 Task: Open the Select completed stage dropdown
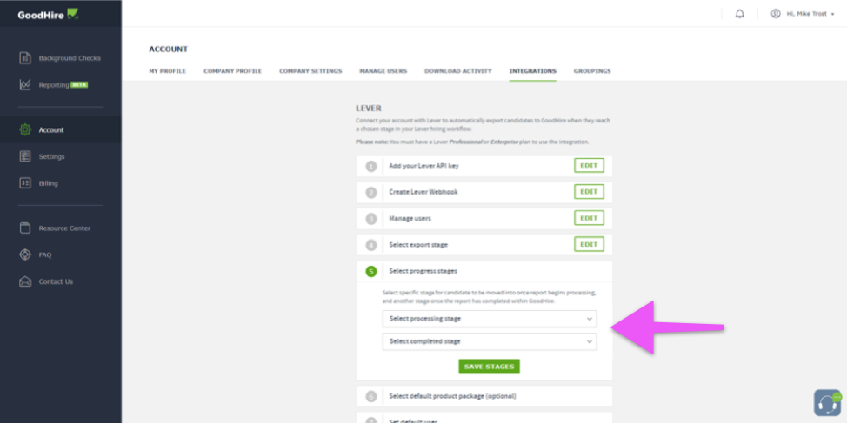(x=490, y=341)
